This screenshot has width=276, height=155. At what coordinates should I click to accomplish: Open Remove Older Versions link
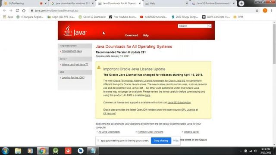(x=151, y=132)
